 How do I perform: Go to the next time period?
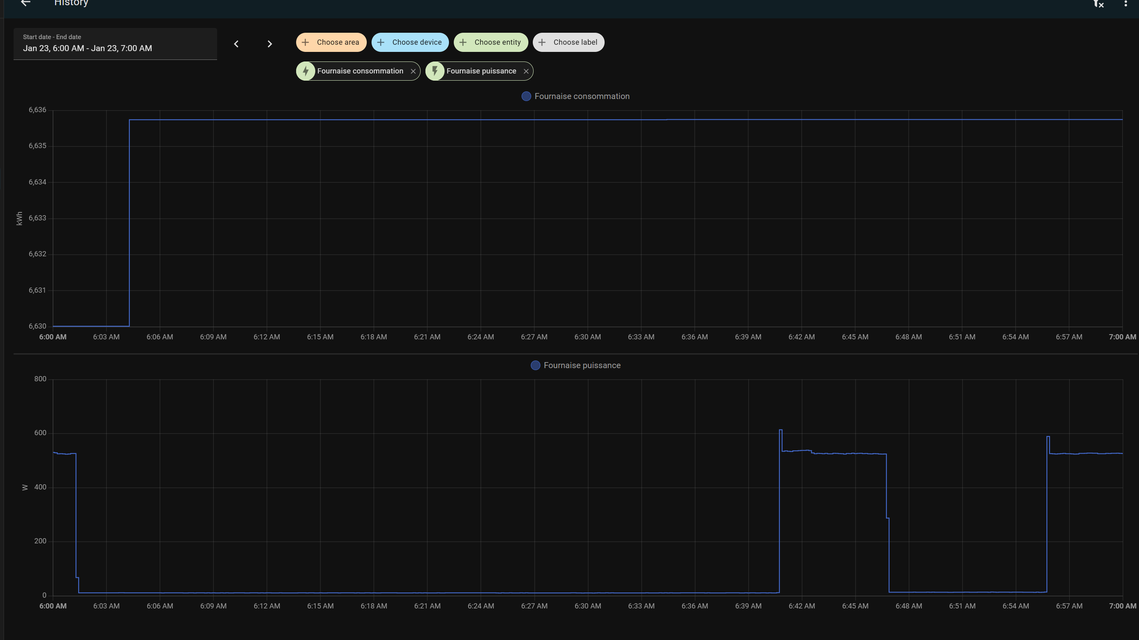(x=270, y=44)
